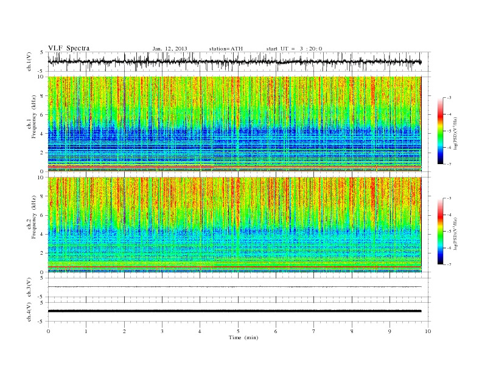Click the ch.2 spectrogram color bar
Viewport: 482px width, 372px height.
440,231
